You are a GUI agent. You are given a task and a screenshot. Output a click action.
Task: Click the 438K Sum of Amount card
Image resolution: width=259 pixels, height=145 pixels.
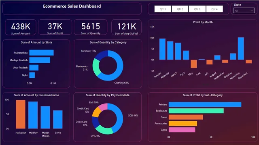tap(21, 27)
